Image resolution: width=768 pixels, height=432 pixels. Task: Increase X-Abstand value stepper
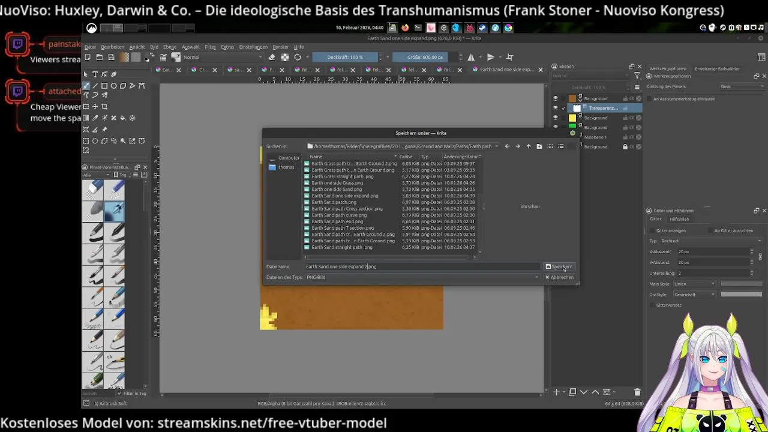point(751,250)
